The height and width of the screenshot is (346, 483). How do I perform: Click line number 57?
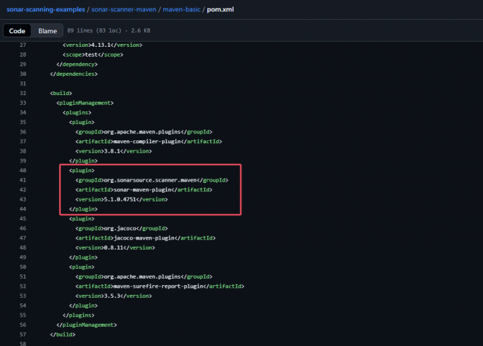(x=23, y=334)
